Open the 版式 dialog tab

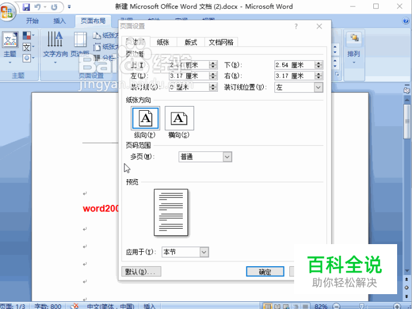[191, 42]
